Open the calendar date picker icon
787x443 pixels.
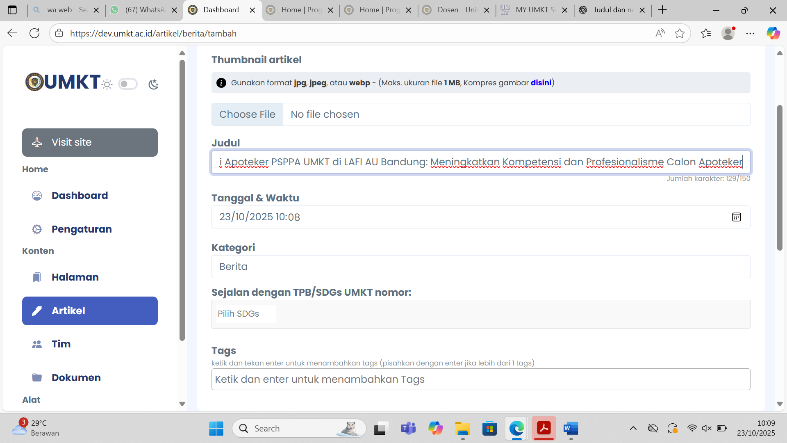coord(736,217)
